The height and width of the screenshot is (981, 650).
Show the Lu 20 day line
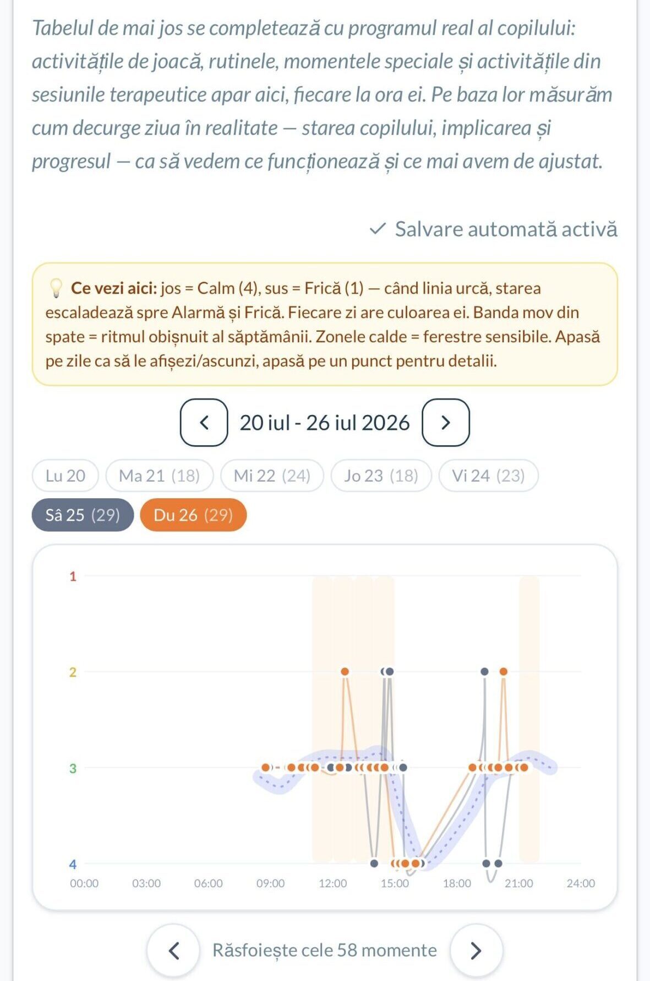tap(65, 476)
